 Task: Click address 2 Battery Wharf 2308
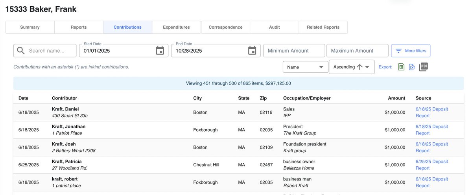(74, 151)
